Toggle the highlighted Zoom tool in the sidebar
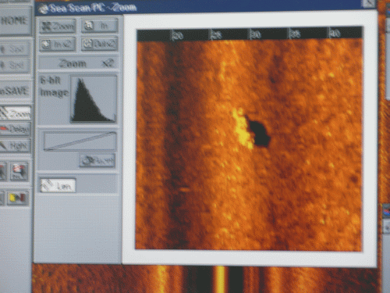Image resolution: width=390 pixels, height=293 pixels. [x=15, y=113]
